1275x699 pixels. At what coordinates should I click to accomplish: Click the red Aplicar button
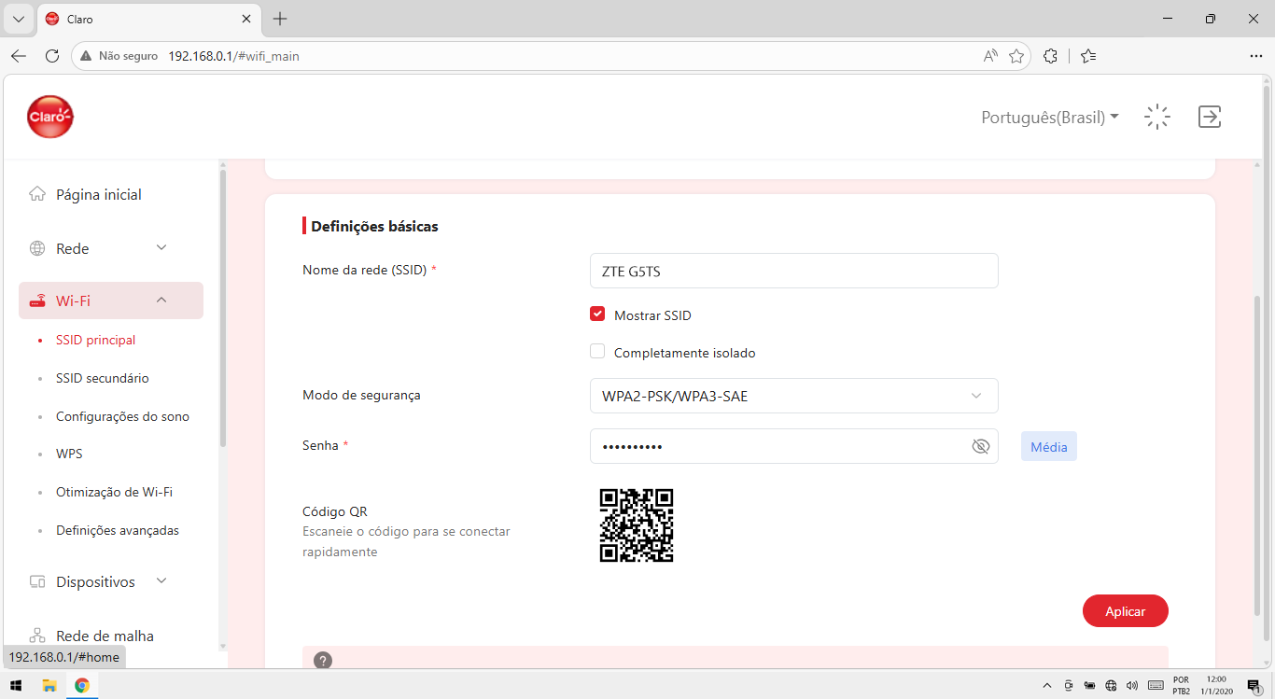1126,611
